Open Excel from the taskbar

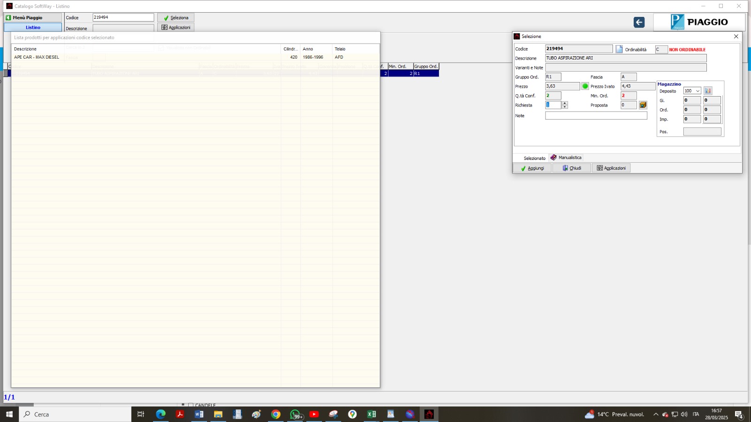point(371,414)
